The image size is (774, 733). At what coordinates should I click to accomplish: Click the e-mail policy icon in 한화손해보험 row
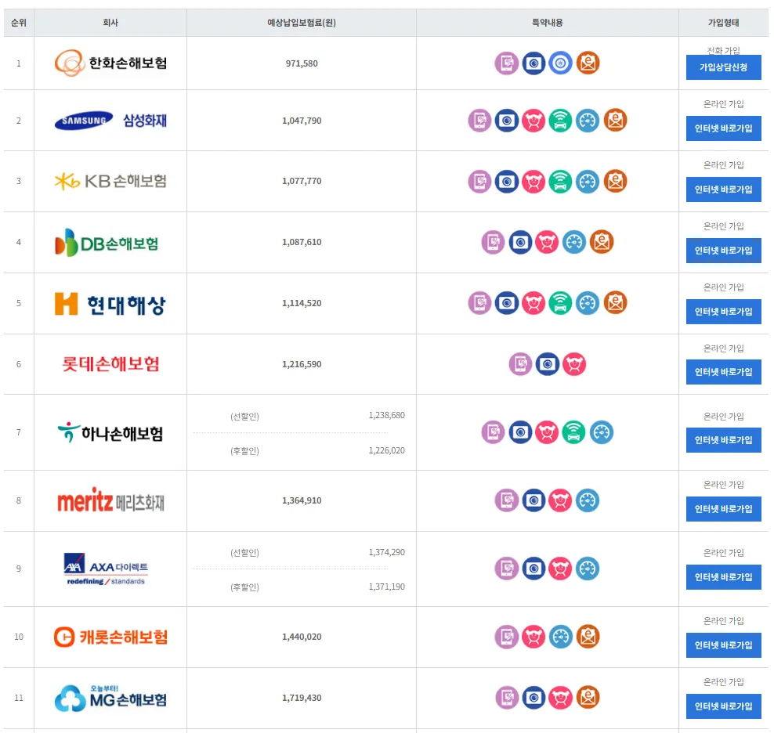coord(588,63)
